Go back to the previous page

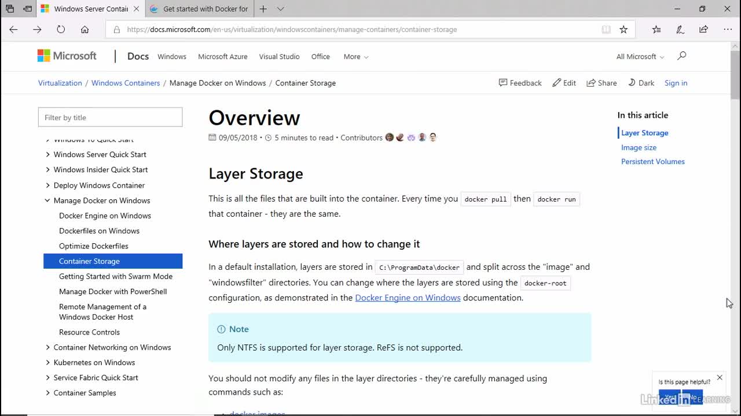13,29
